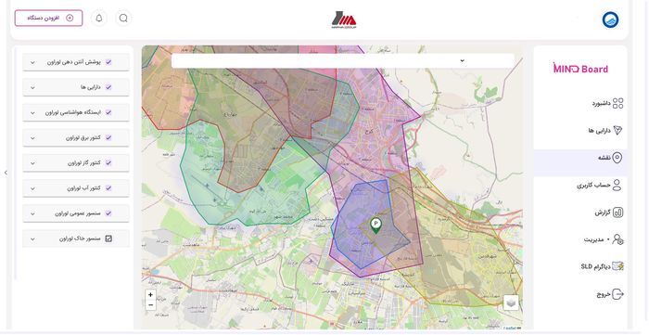Viewport: 649px width, 335px height.
Task: Click the SLD diagram icon
Action: click(x=617, y=266)
